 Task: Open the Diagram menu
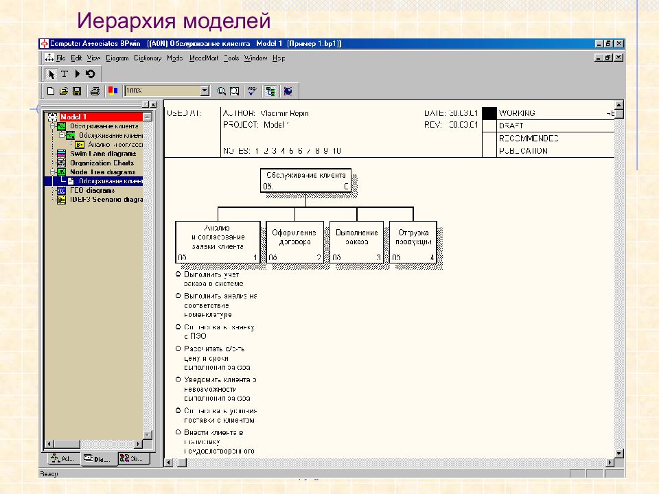[x=117, y=58]
